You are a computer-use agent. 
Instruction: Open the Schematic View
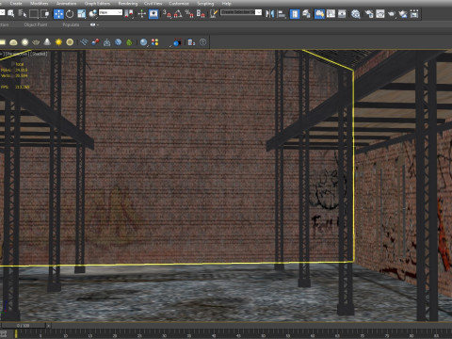pos(342,14)
